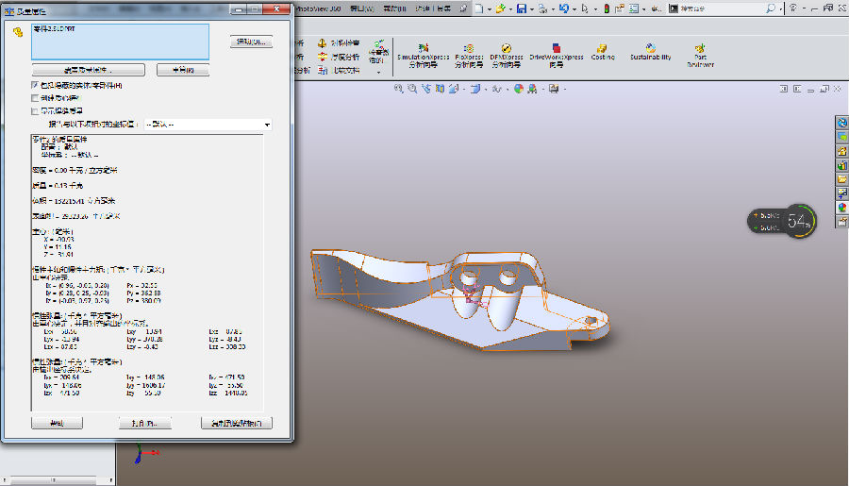Click the Save icon in top toolbar
Image resolution: width=849 pixels, height=486 pixels.
click(520, 8)
